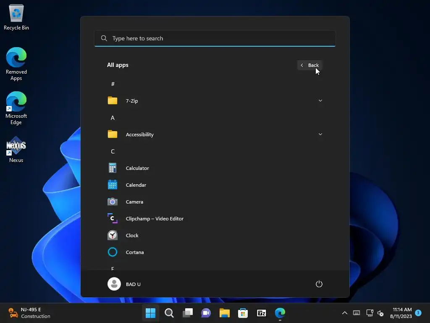Go back to pinned apps with Back
The width and height of the screenshot is (430, 323).
[x=309, y=65]
